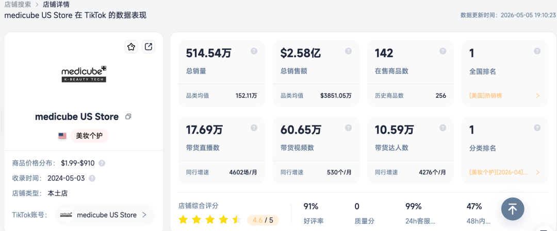The width and height of the screenshot is (557, 231).
Task: Click help icon next to 商品价格分布
Action: [x=102, y=163]
